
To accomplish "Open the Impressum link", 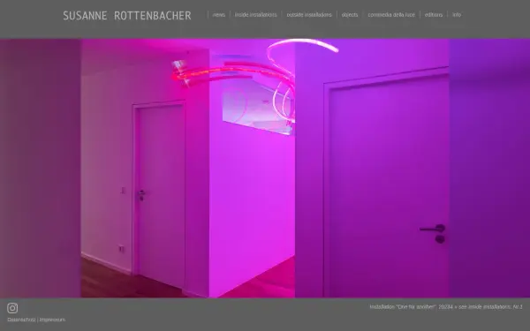I will [52, 320].
